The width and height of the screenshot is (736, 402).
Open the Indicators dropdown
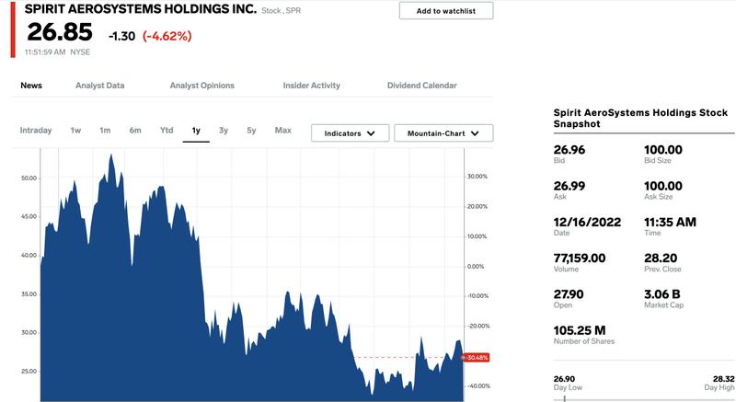(351, 133)
